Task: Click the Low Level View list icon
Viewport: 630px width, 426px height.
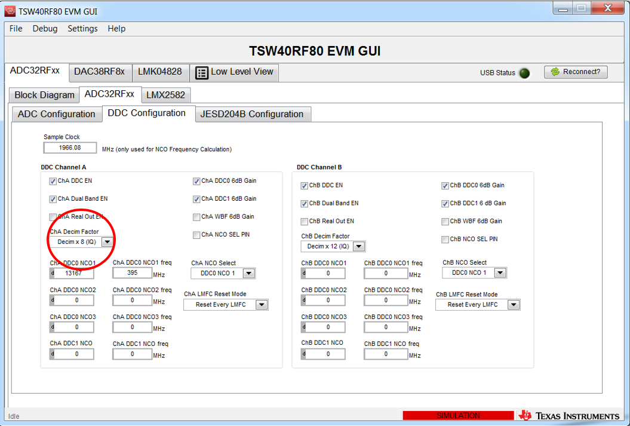Action: coord(202,73)
